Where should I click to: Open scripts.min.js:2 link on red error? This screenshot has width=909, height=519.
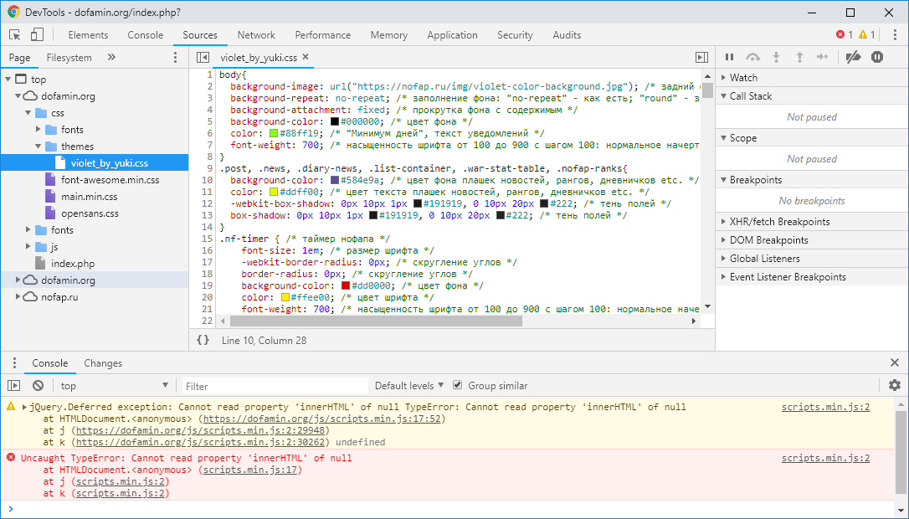825,459
